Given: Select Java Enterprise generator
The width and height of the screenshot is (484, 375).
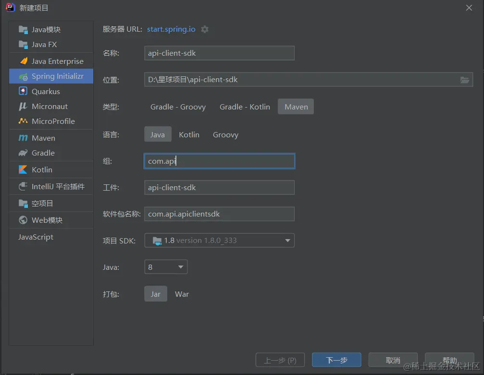Looking at the screenshot, I should (51, 61).
